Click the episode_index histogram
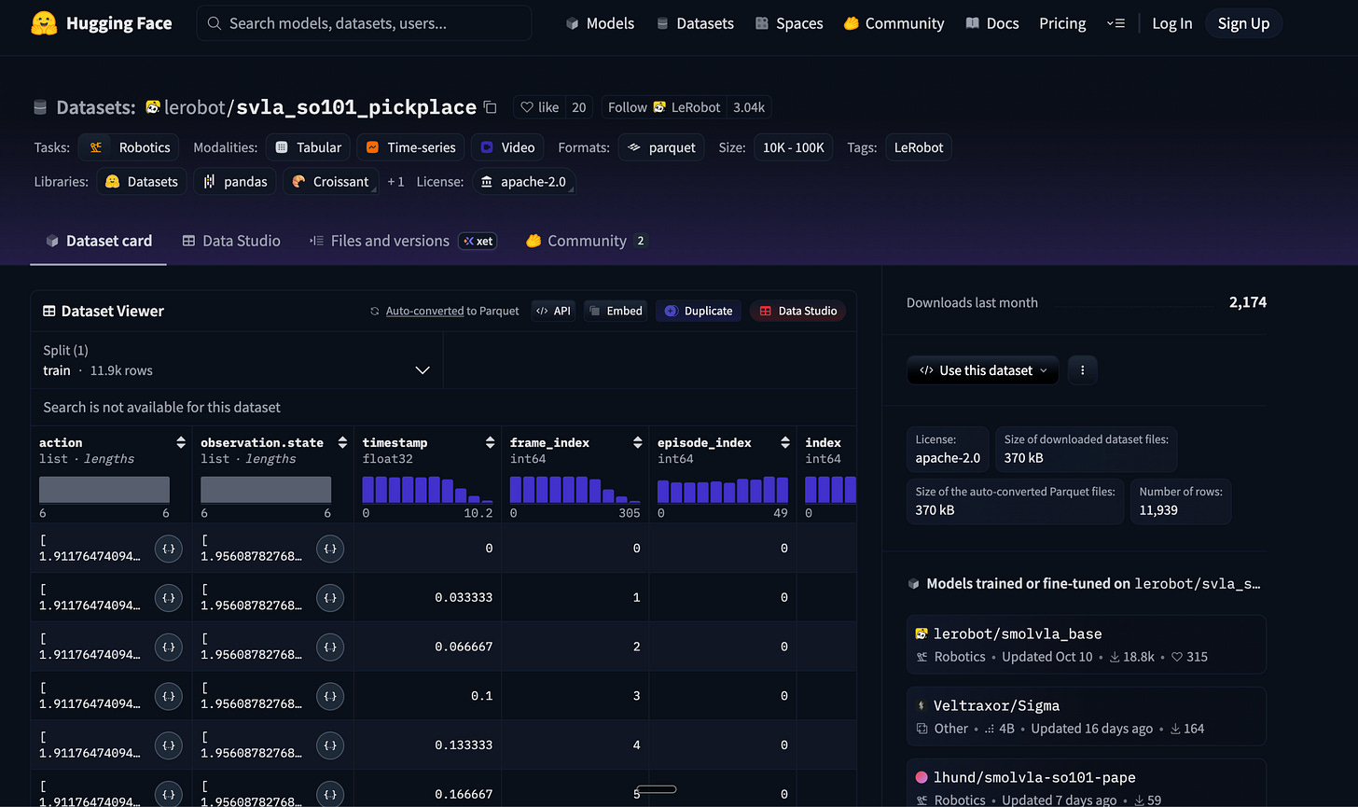Image resolution: width=1358 pixels, height=807 pixels. [723, 490]
